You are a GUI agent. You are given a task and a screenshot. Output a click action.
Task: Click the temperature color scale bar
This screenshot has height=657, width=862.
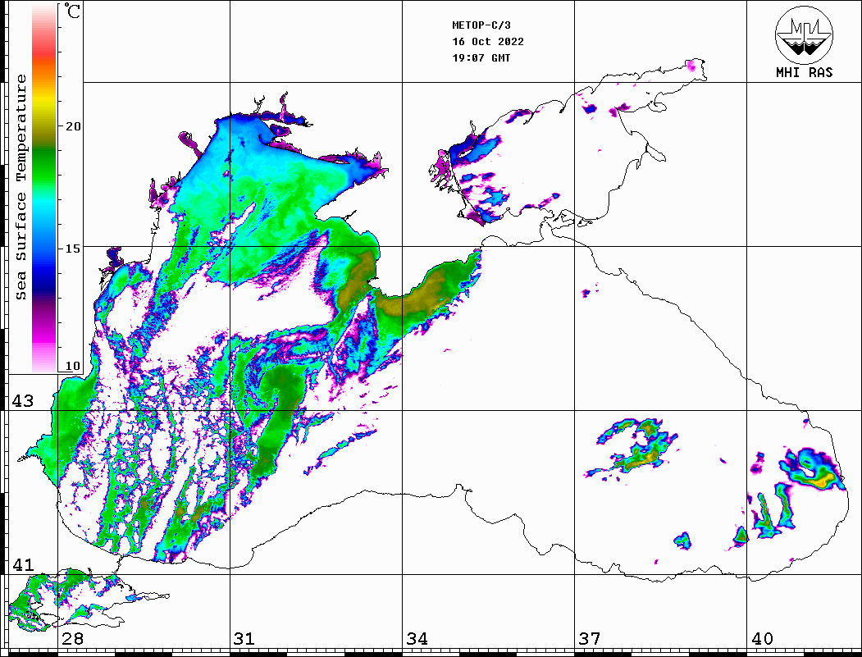[44, 189]
